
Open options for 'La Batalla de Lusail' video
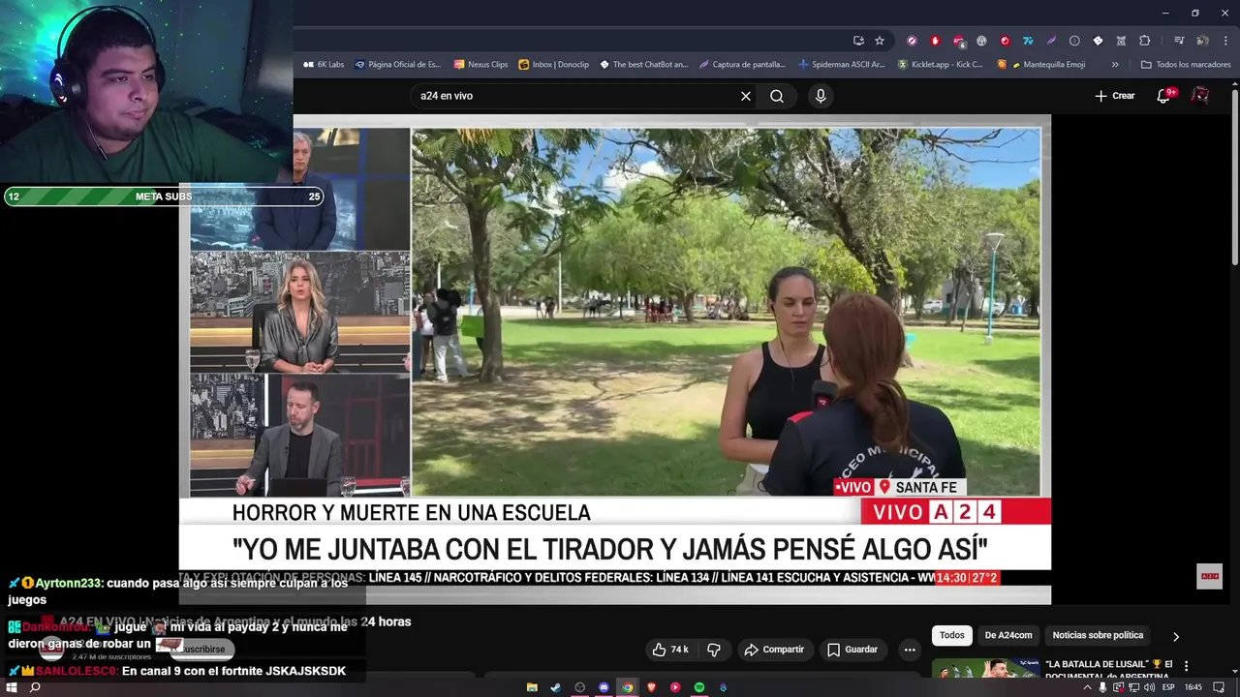(x=1186, y=667)
